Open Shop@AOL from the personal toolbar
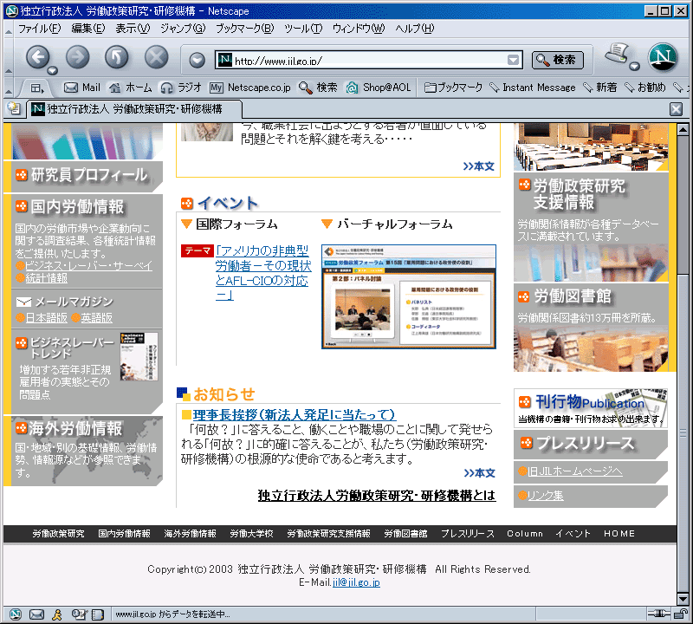 379,88
